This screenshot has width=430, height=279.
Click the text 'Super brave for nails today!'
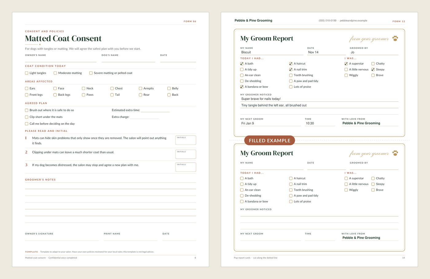(x=261, y=99)
